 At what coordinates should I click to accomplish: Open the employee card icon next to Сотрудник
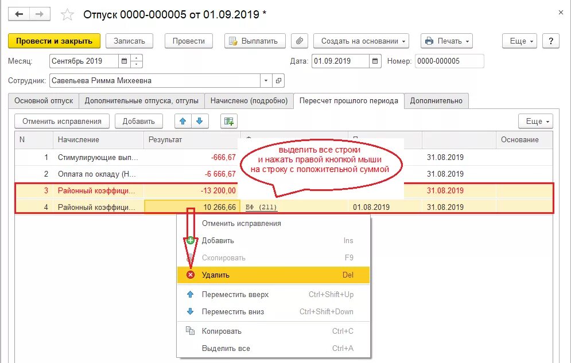[278, 80]
